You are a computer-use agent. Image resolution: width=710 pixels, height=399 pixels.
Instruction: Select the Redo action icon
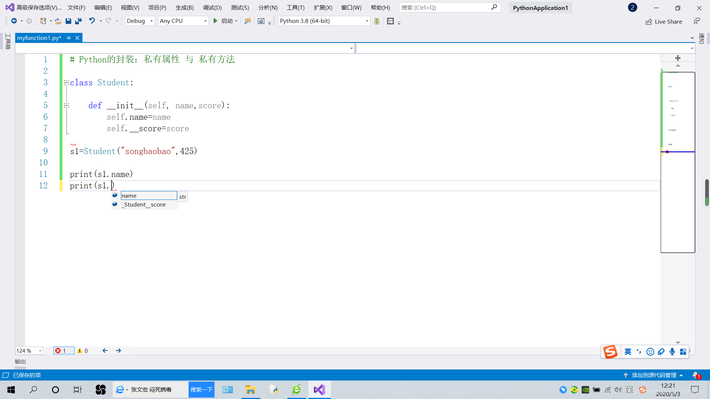108,21
